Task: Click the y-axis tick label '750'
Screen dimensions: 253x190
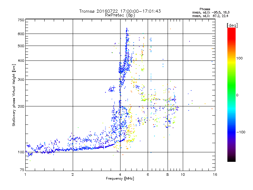Action: click(x=21, y=20)
